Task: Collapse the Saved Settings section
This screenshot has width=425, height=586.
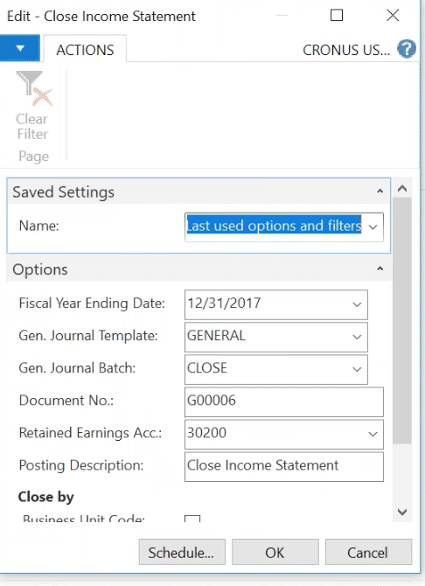Action: pos(380,192)
